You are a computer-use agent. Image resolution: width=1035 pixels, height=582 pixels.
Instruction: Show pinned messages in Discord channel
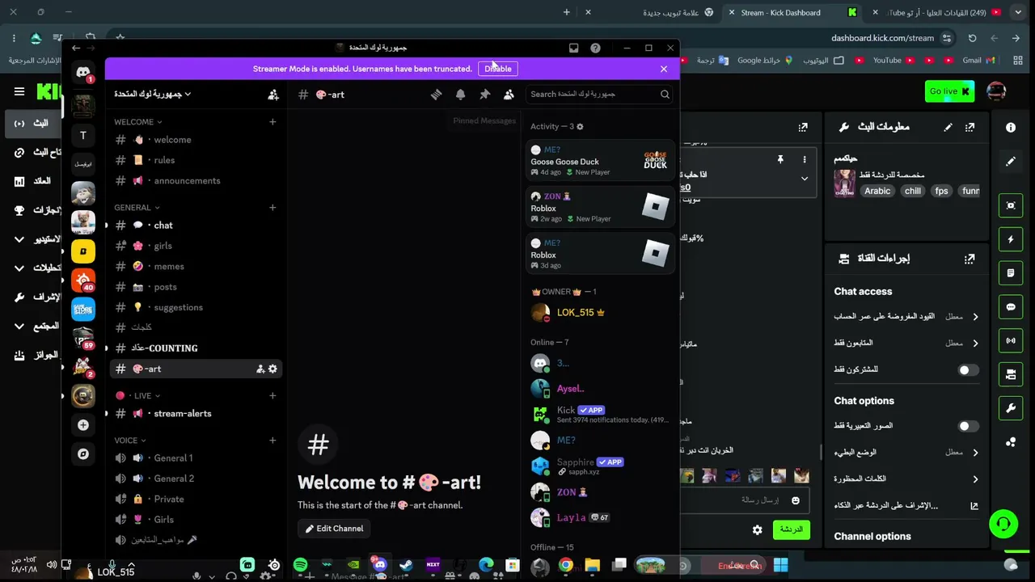point(484,95)
